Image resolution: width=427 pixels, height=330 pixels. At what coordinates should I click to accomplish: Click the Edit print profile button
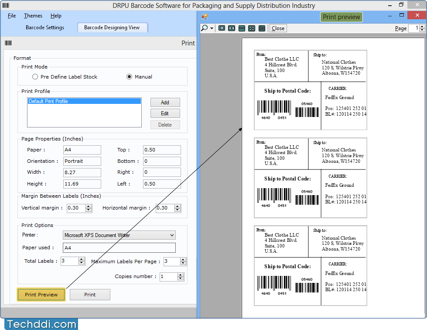click(x=165, y=113)
